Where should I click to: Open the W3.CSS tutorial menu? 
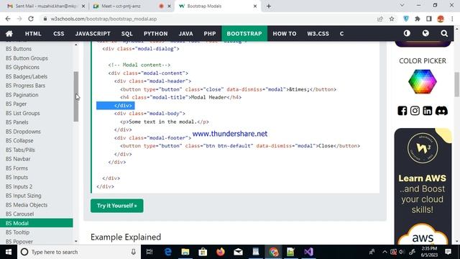(318, 34)
